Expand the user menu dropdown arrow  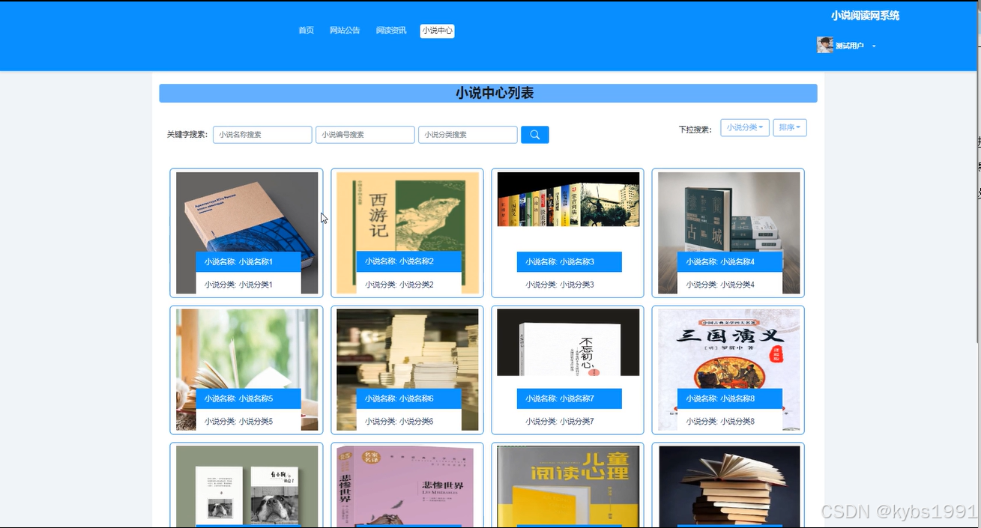(x=874, y=46)
